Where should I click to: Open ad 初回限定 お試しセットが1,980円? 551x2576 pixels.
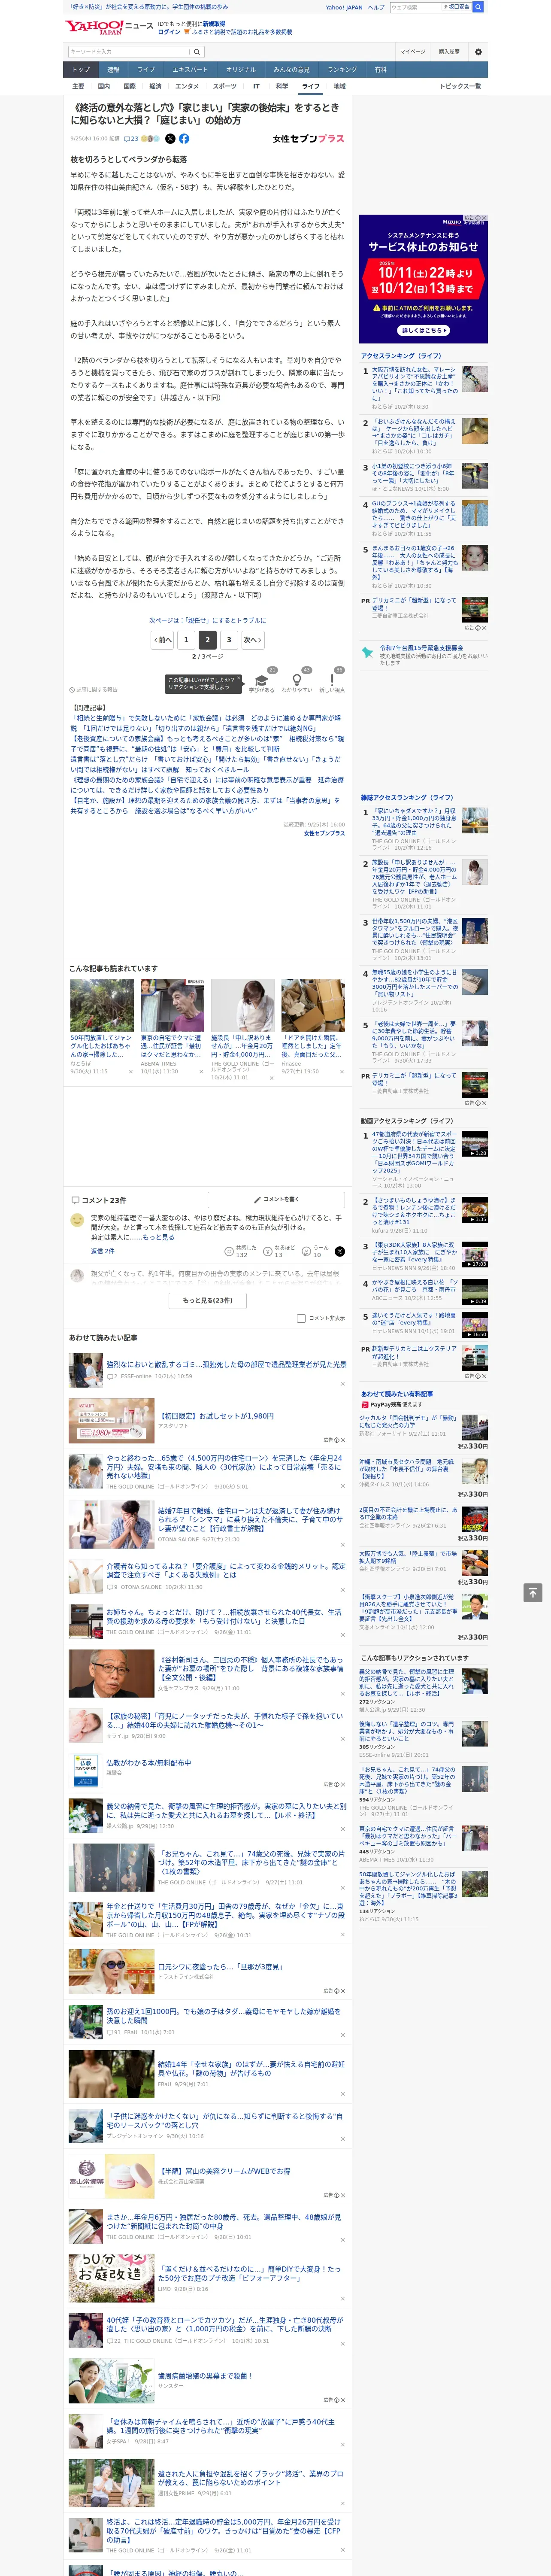(216, 1415)
